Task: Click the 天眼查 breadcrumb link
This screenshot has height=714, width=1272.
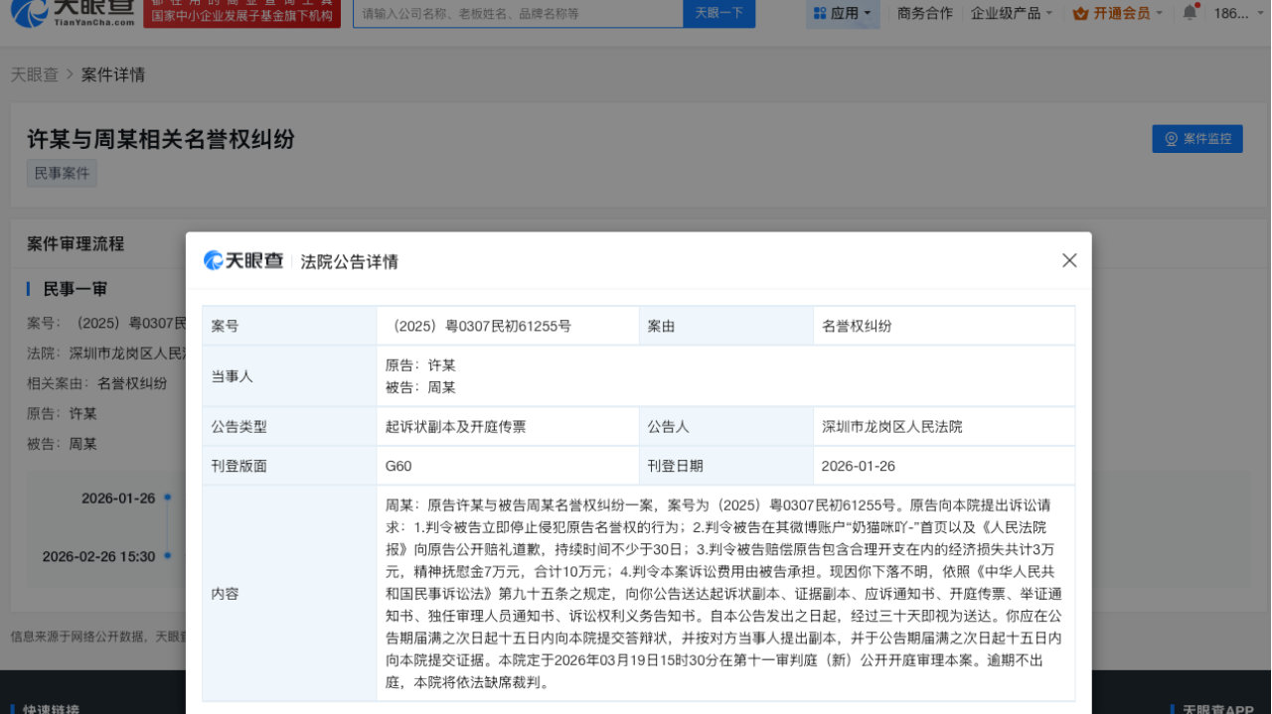Action: pyautogui.click(x=35, y=74)
